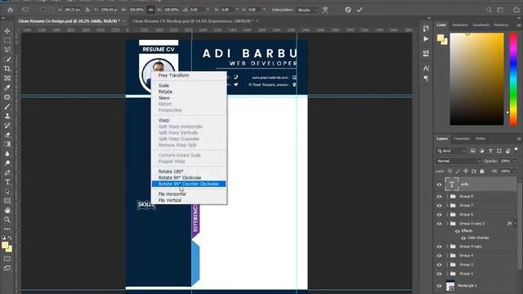
Task: Select the Eyedropper tool
Action: pyautogui.click(x=7, y=87)
